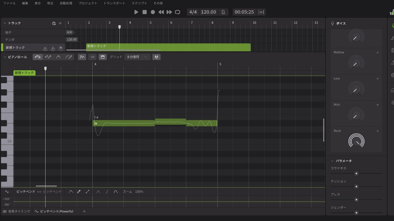Collapse the ピアノロール section

(5, 57)
